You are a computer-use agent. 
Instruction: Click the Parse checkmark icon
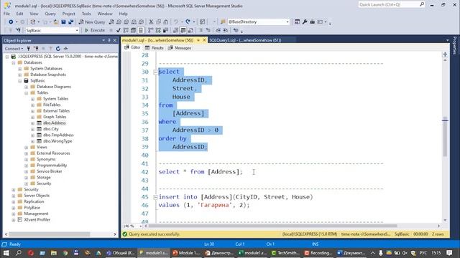[x=118, y=30]
